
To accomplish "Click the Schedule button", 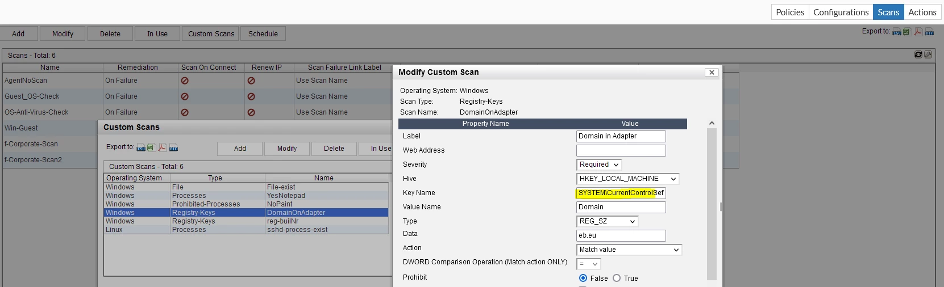I will pyautogui.click(x=263, y=33).
